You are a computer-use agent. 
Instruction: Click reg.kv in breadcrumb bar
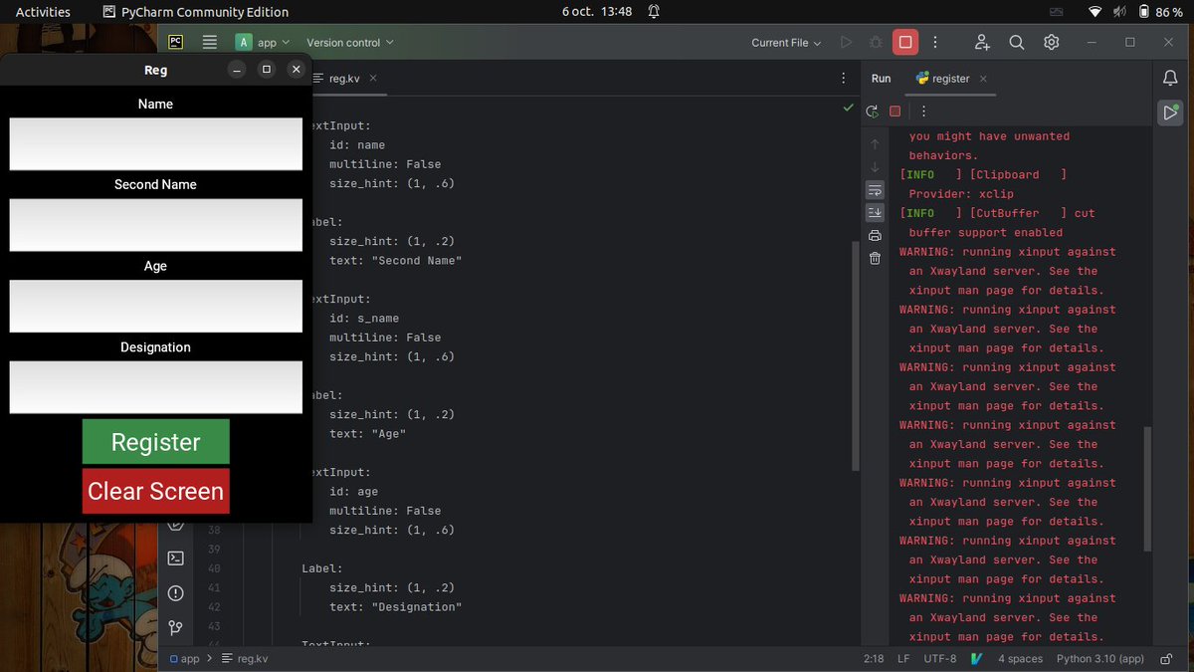tap(245, 659)
